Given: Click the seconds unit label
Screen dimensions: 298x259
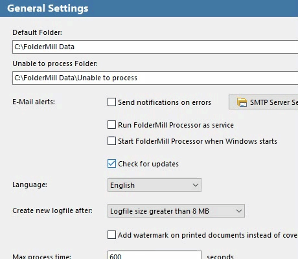Looking at the screenshot, I should (220, 256).
